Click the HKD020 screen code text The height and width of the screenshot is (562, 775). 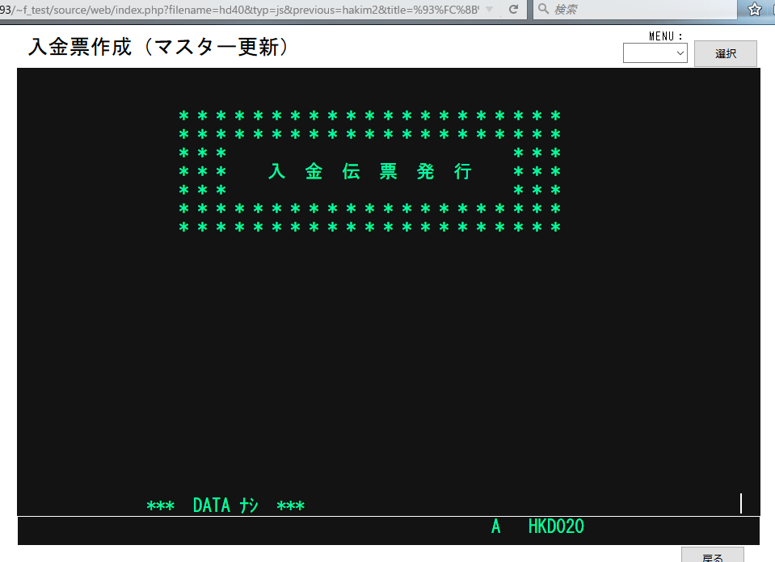click(x=556, y=526)
